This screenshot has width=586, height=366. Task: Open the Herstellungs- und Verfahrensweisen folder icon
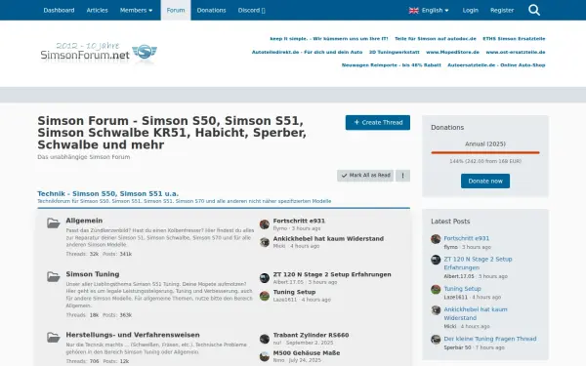click(54, 338)
